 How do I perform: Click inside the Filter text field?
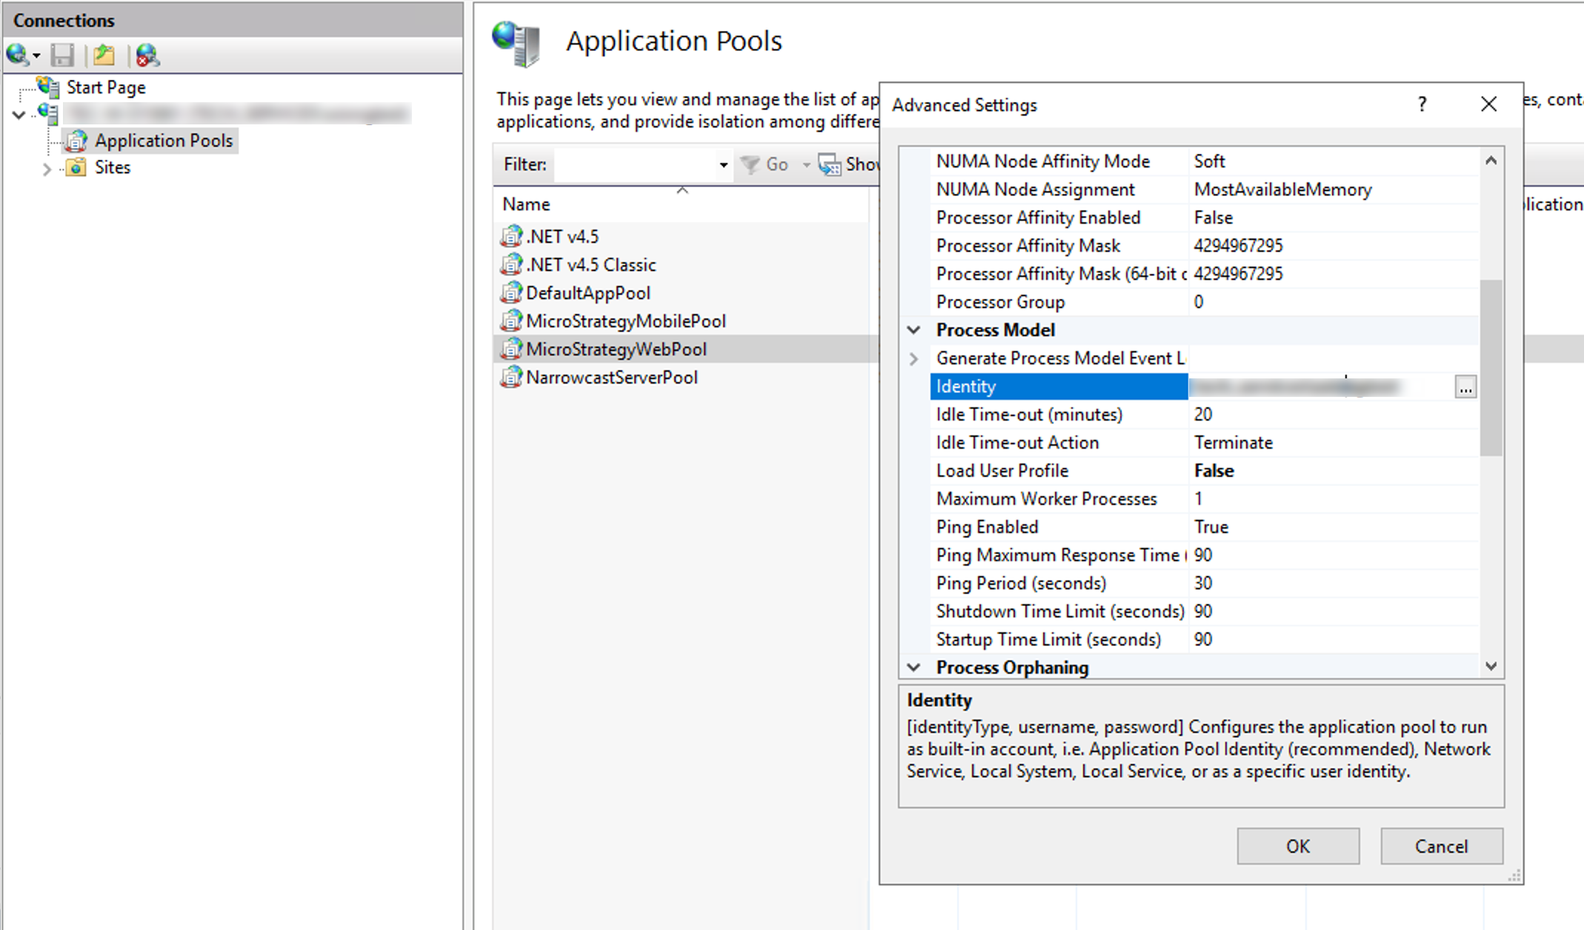(637, 164)
